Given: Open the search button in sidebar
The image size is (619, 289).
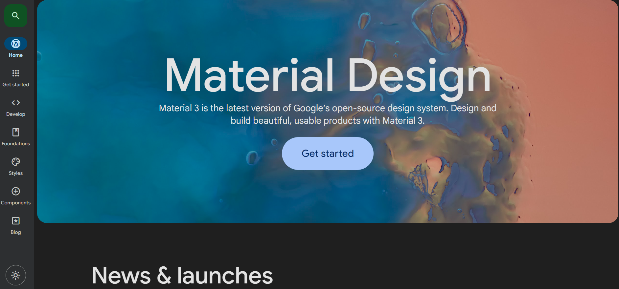Looking at the screenshot, I should point(16,16).
